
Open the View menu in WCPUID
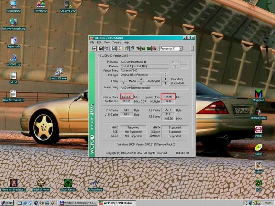point(107,42)
